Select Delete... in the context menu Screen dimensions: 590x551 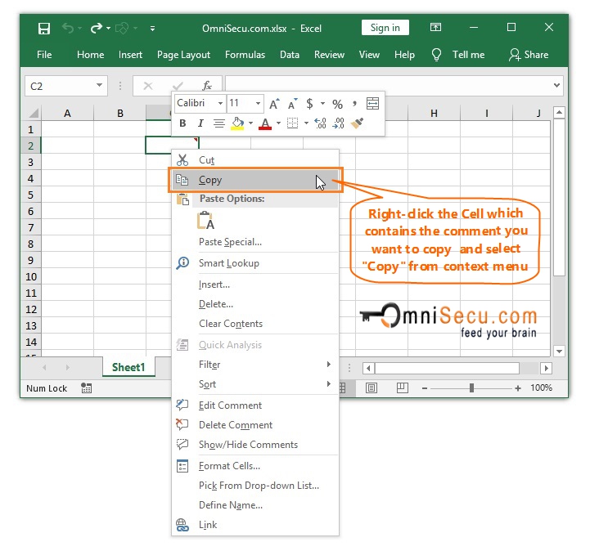(255, 304)
